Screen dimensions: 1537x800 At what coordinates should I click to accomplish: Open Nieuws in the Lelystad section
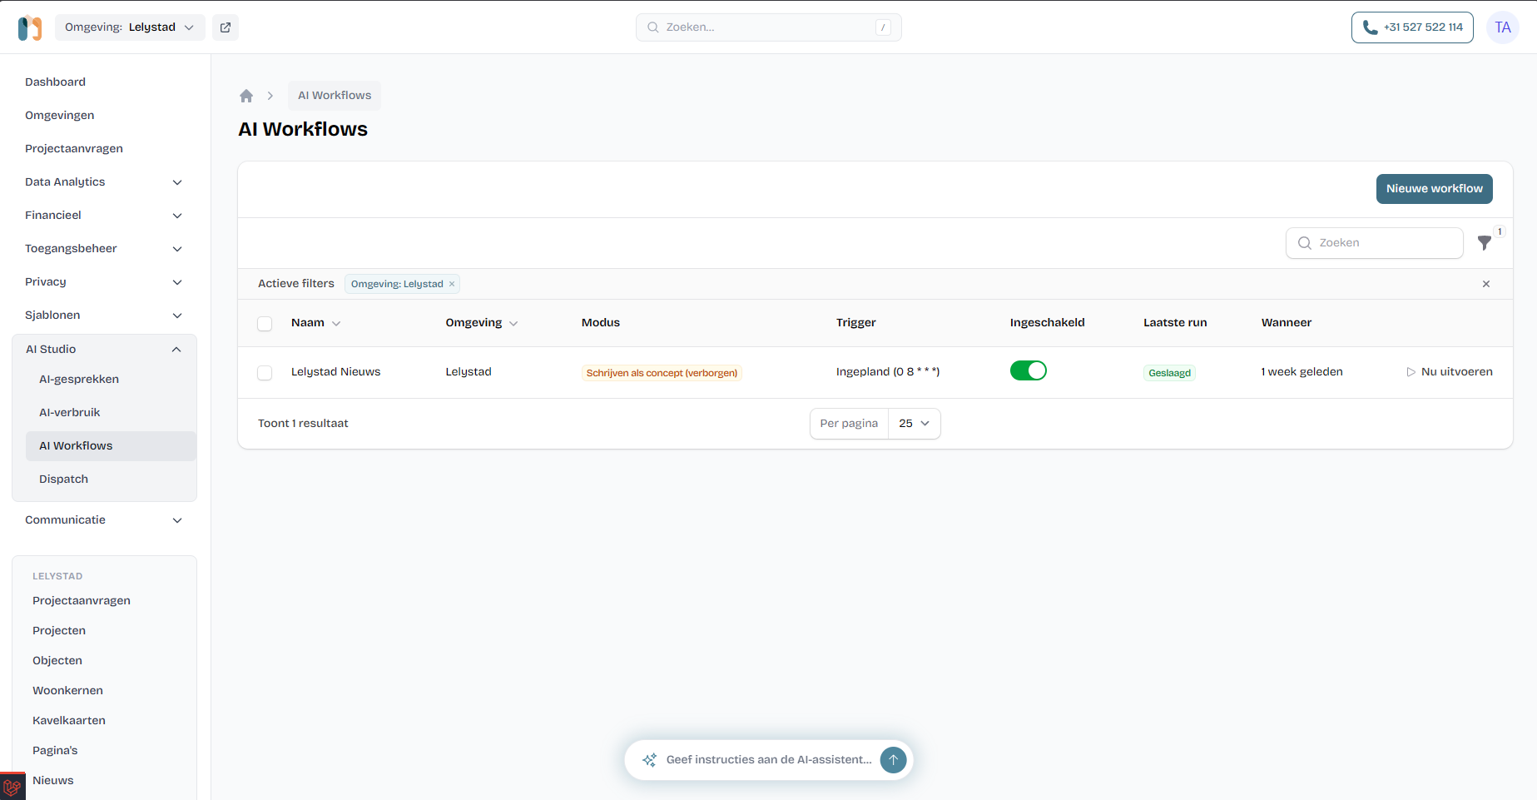(53, 781)
